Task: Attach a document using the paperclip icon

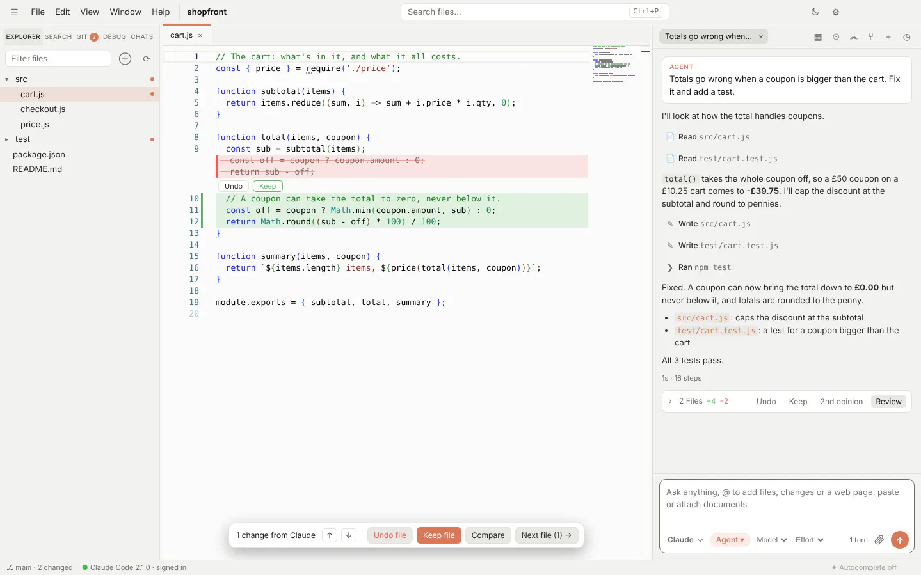Action: point(879,540)
